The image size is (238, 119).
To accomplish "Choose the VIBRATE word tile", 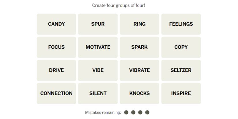I will [x=139, y=70].
